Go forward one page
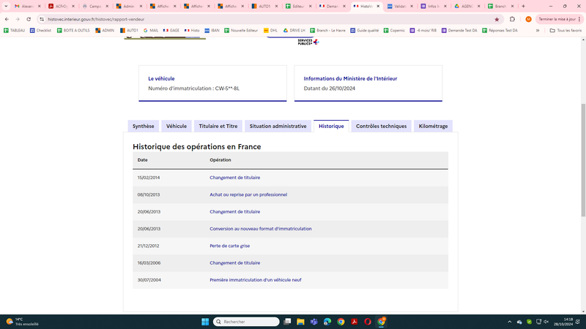This screenshot has height=329, width=586. 18,19
